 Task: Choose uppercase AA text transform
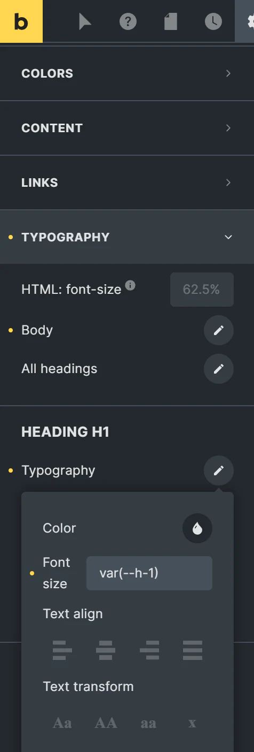[106, 723]
